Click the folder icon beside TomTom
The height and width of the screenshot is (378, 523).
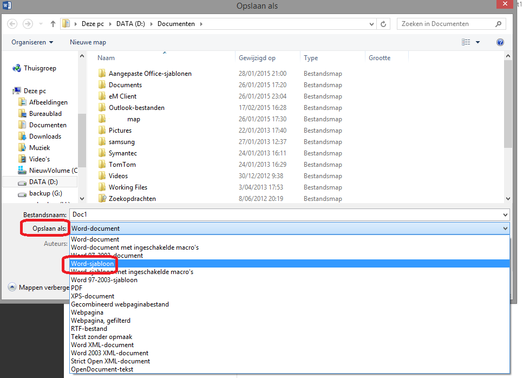[102, 165]
